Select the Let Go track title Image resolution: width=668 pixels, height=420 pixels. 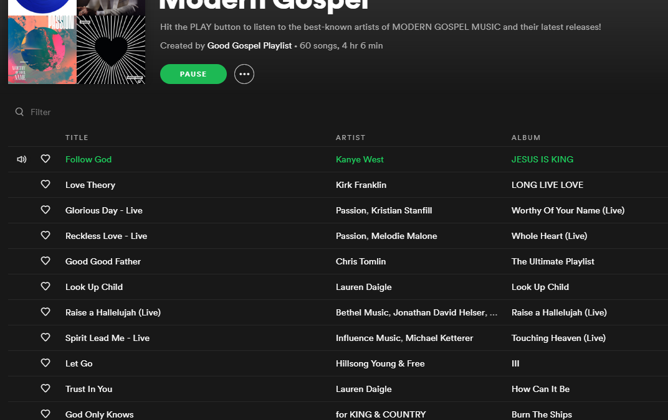pos(79,363)
